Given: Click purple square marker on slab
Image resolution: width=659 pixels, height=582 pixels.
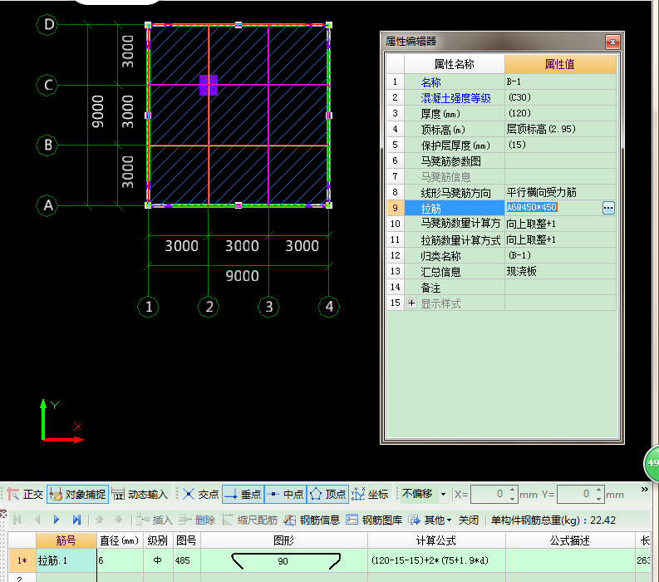Looking at the screenshot, I should pyautogui.click(x=209, y=86).
